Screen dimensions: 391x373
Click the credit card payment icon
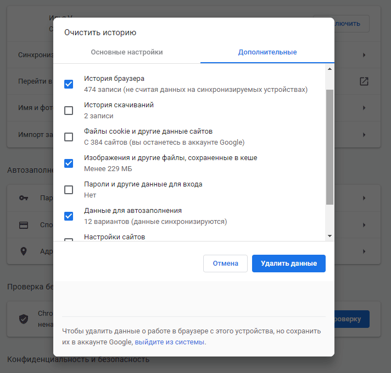[24, 225]
